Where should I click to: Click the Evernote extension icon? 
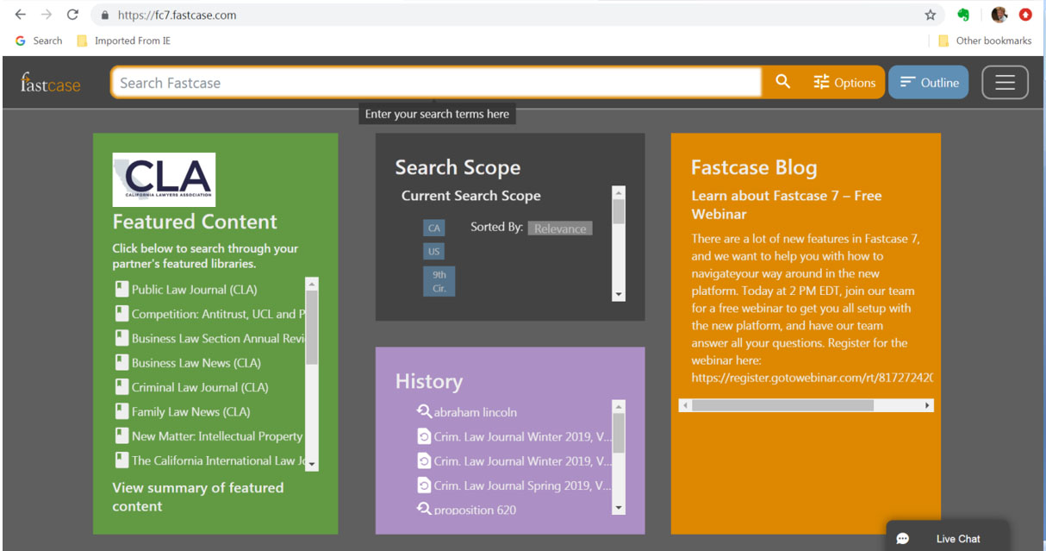(963, 15)
